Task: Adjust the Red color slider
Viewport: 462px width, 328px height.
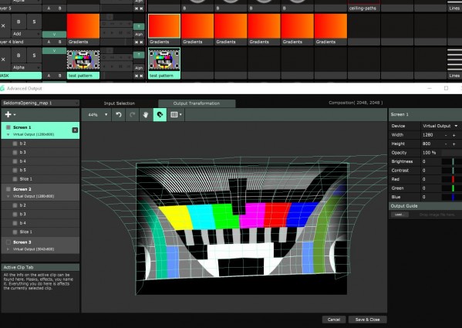Action: [452, 179]
